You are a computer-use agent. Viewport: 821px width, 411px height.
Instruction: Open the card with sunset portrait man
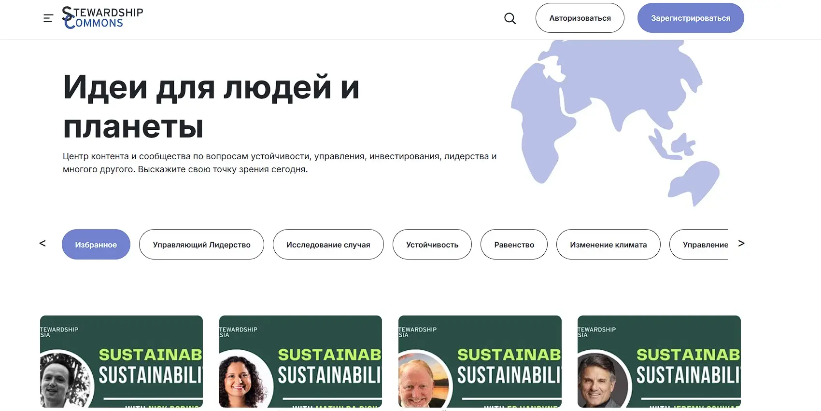480,362
